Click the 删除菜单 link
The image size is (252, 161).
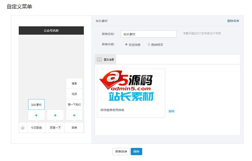233,21
